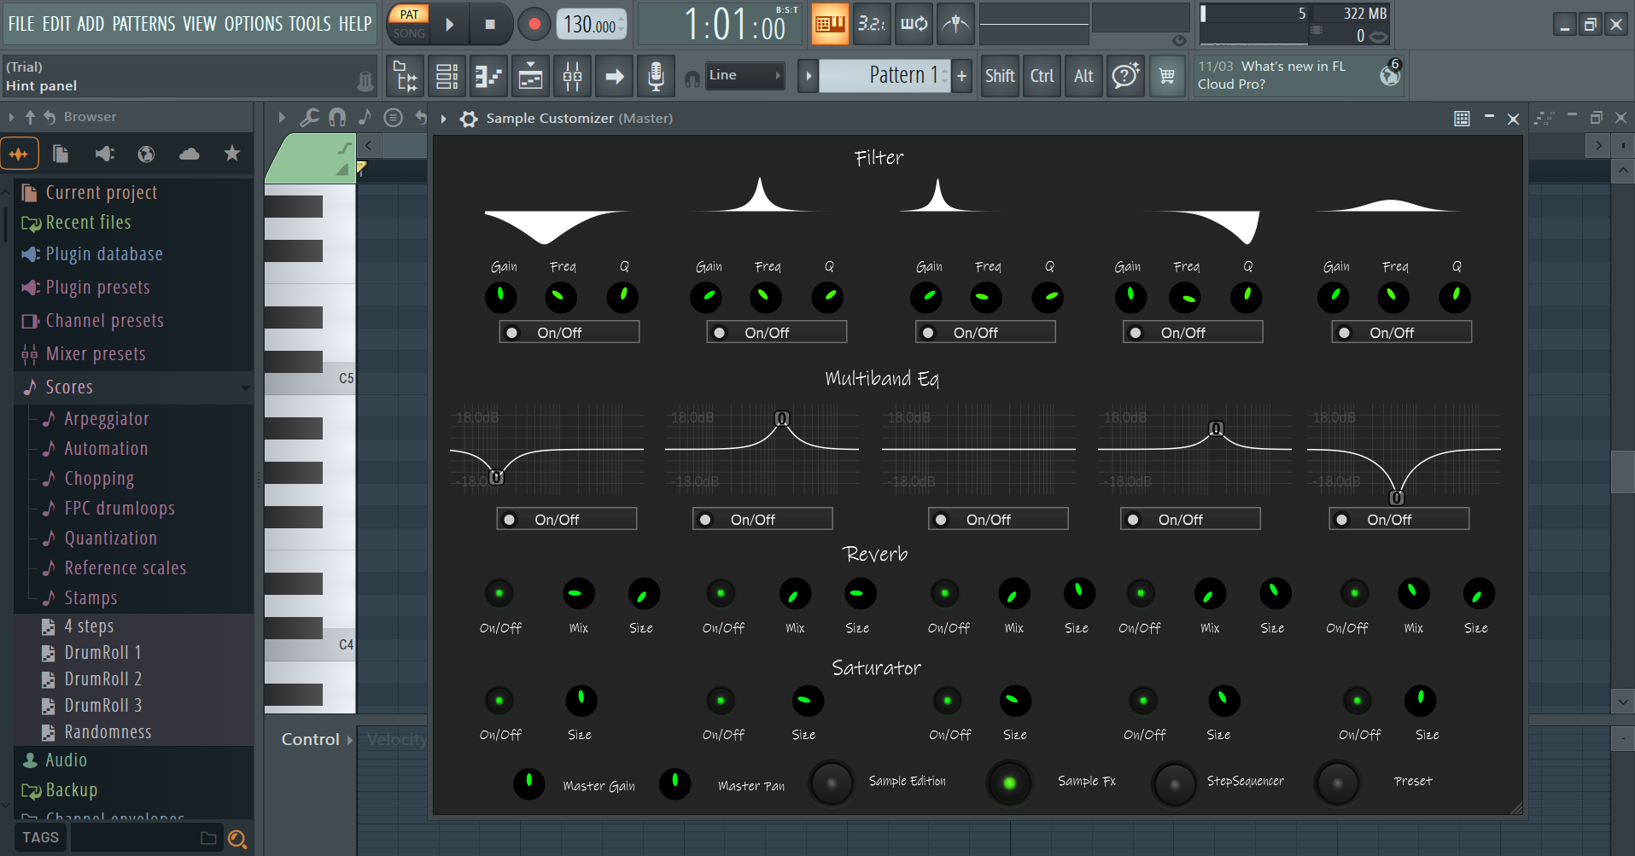Open the PATTERNS menu
This screenshot has height=856, width=1635.
pos(143,24)
